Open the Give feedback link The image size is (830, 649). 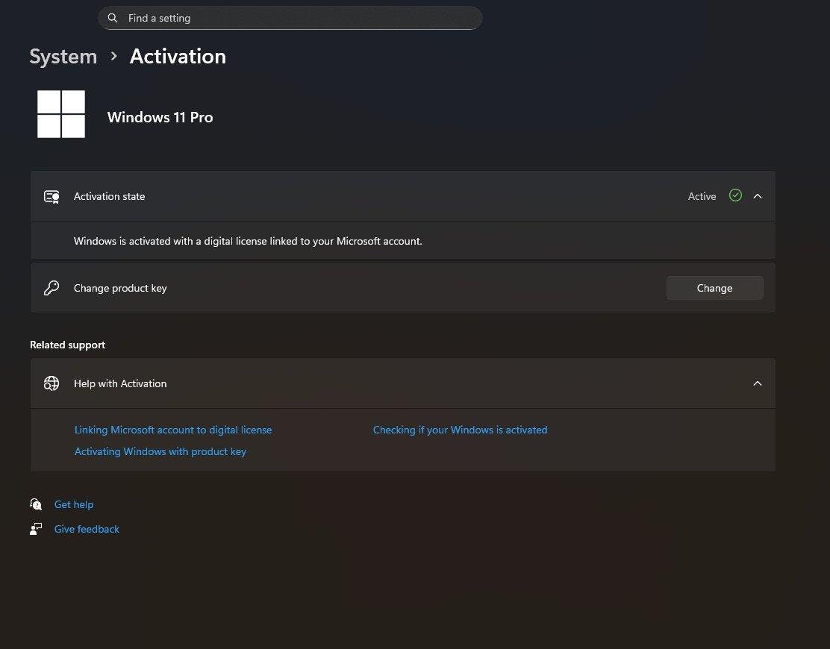(x=87, y=529)
